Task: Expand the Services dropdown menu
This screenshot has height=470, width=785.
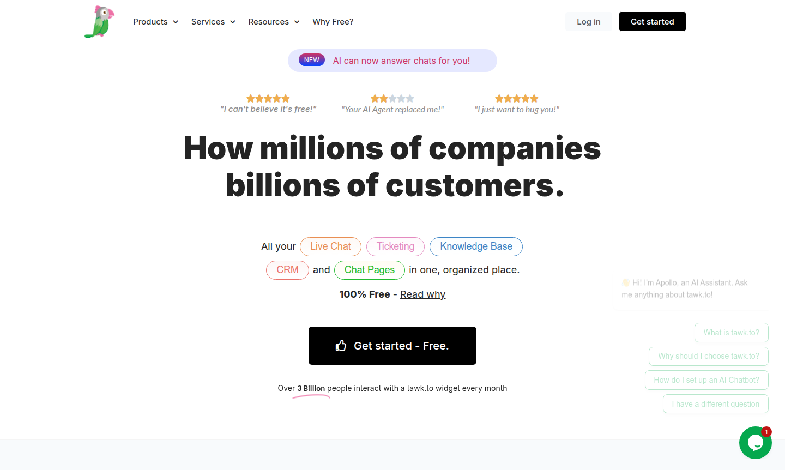Action: point(213,22)
